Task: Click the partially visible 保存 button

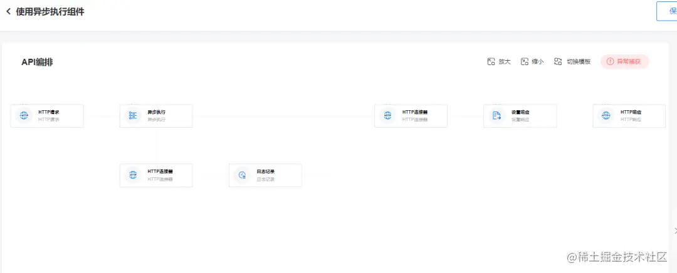Action: click(667, 11)
